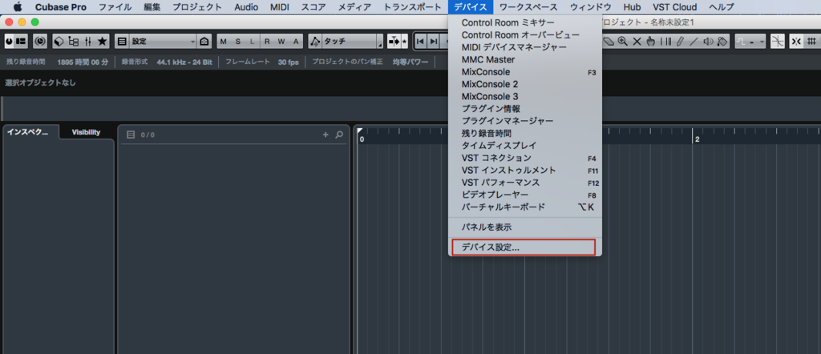Toggle global Read automation R button

tap(267, 42)
